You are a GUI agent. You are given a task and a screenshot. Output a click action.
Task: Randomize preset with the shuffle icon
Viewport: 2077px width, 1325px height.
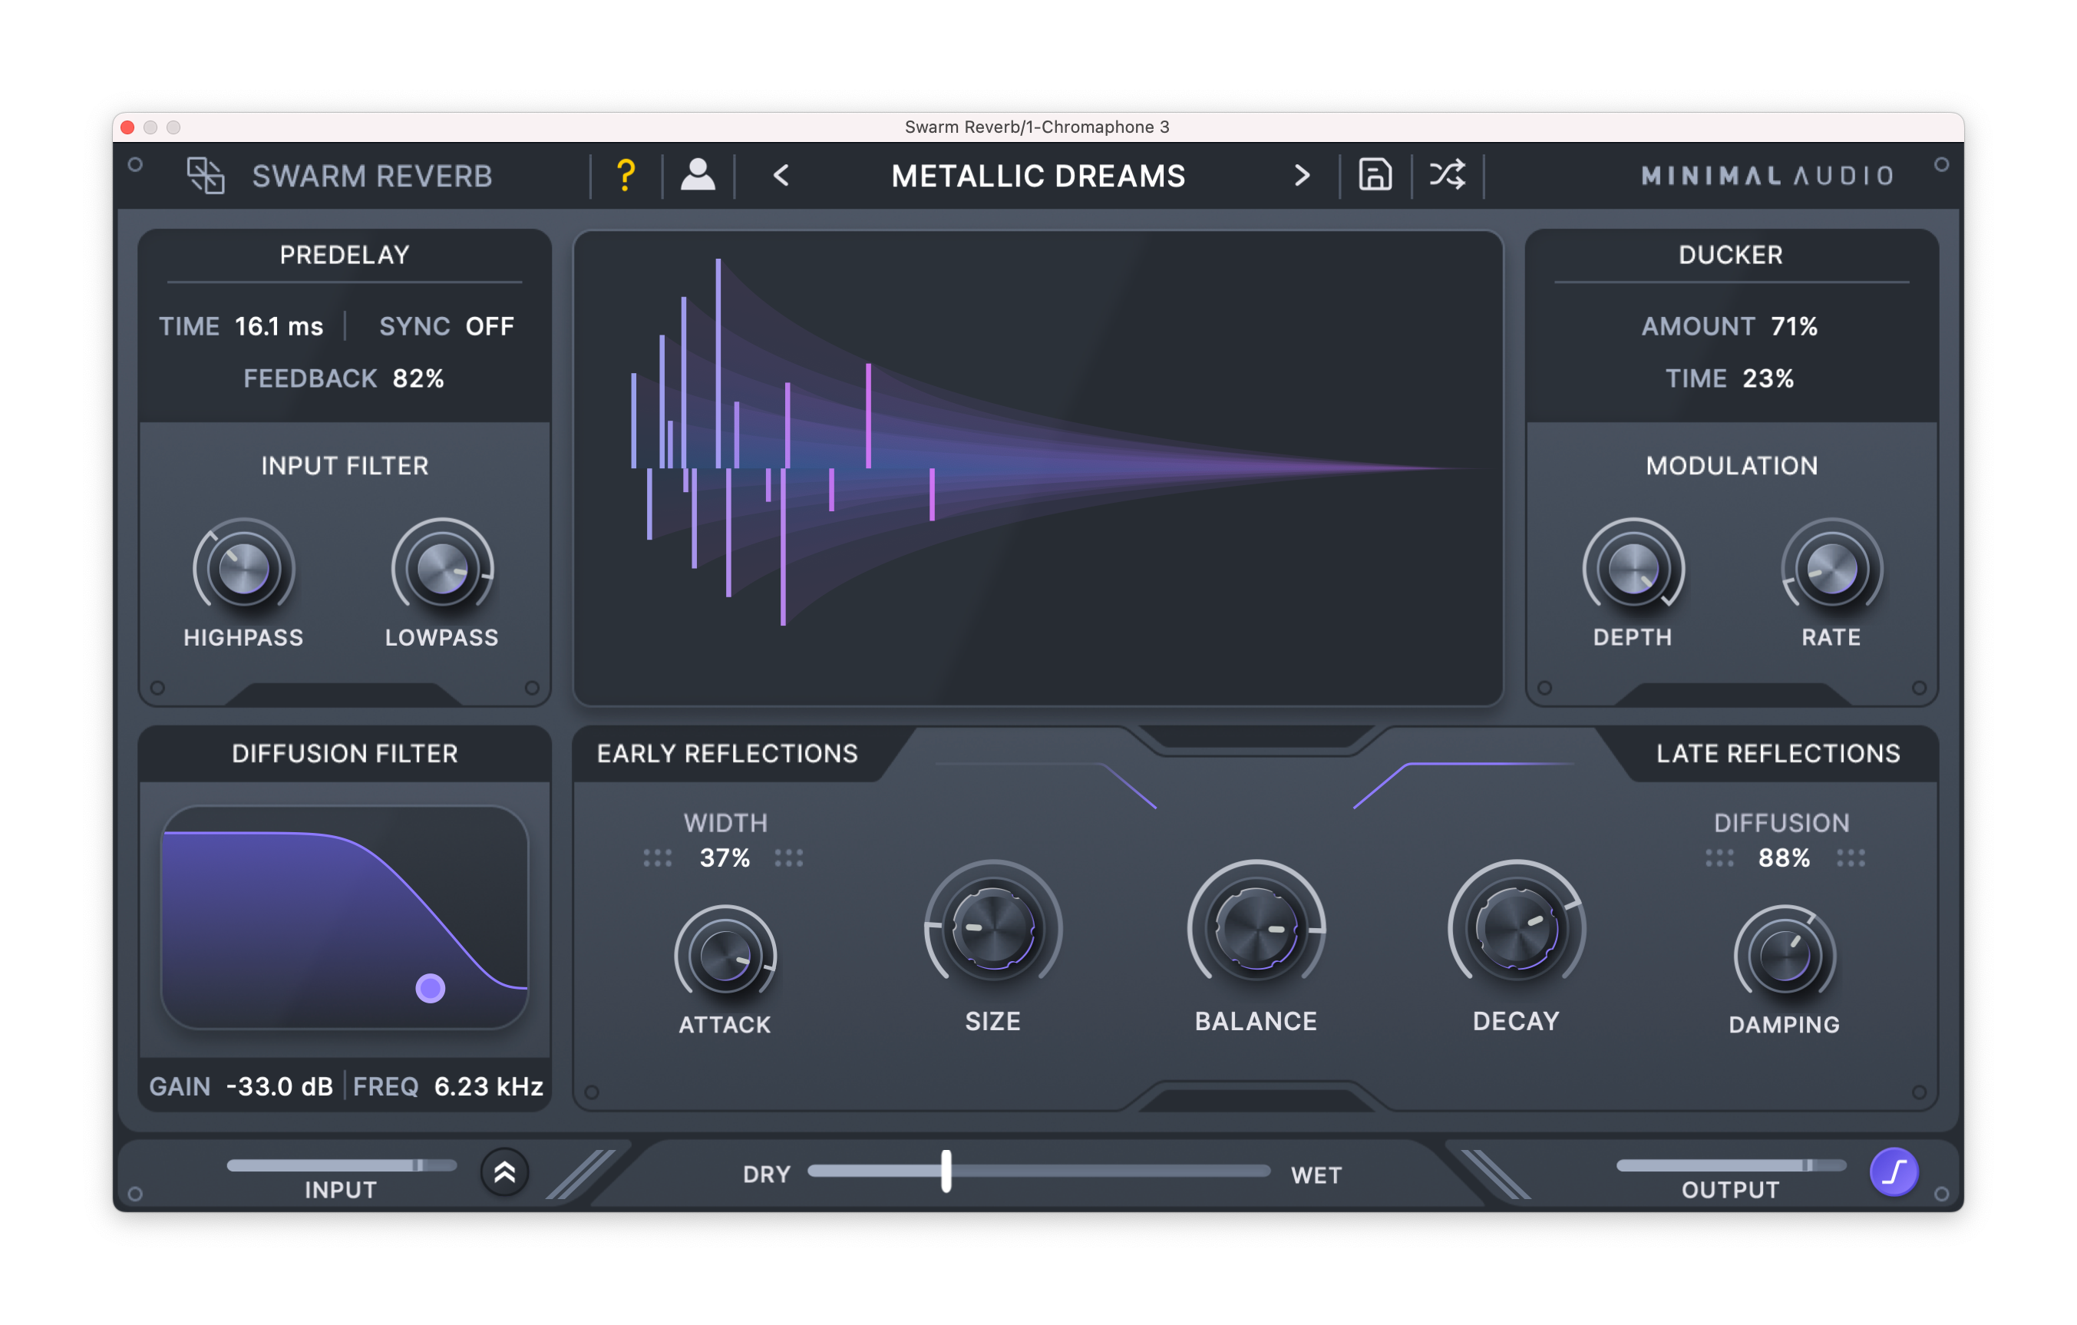coord(1448,175)
